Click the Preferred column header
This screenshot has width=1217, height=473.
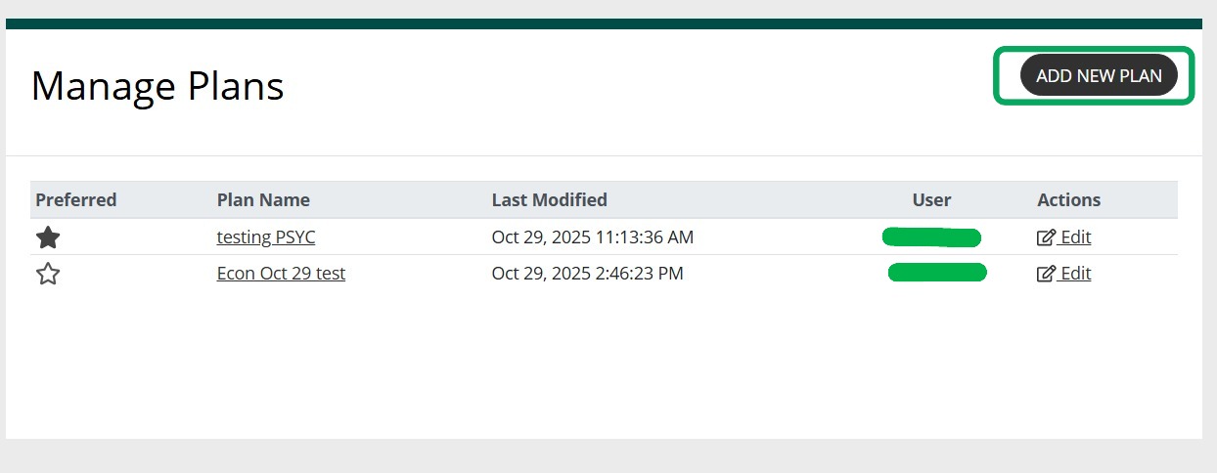[x=76, y=200]
